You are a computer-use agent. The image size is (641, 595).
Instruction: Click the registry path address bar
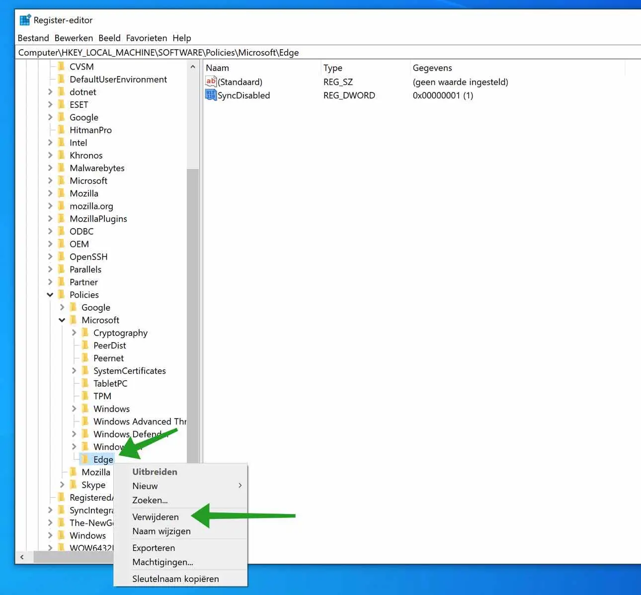[328, 52]
